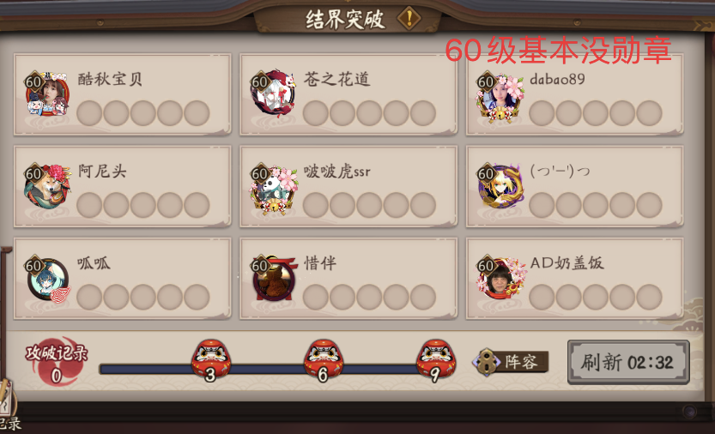Click the yellow exclamation info icon
The image size is (715, 434).
(x=409, y=19)
